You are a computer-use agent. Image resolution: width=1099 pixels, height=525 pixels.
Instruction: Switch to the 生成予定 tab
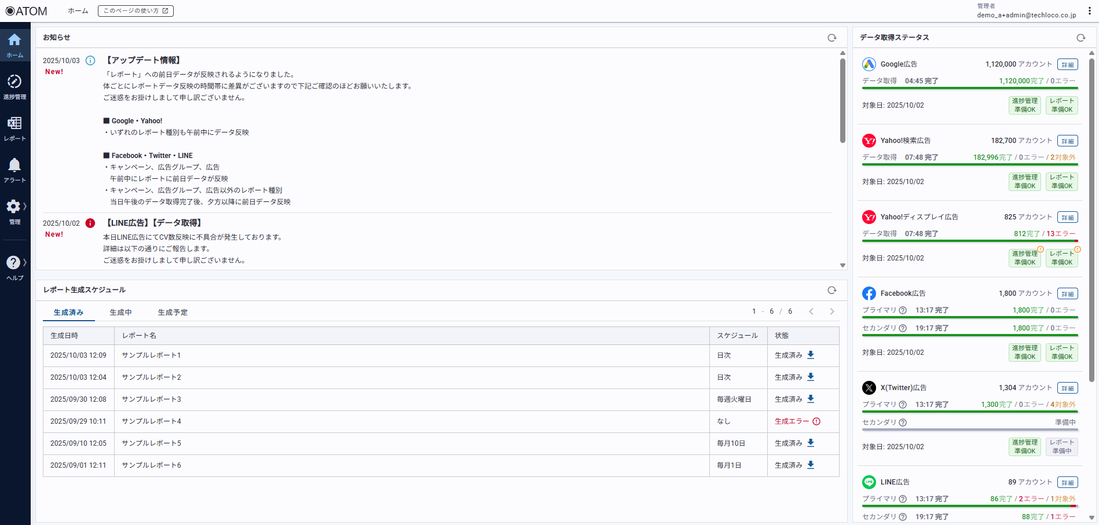pos(173,313)
